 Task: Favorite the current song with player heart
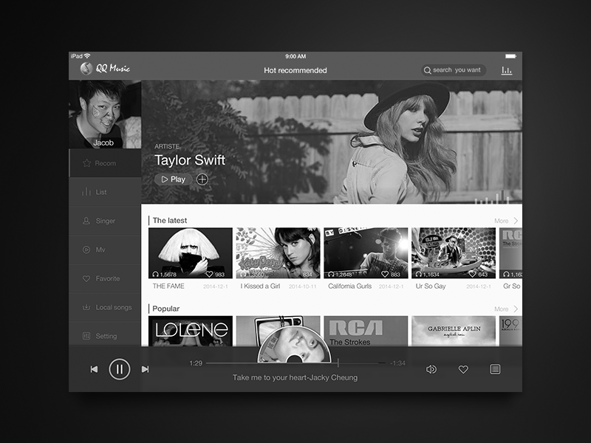463,370
